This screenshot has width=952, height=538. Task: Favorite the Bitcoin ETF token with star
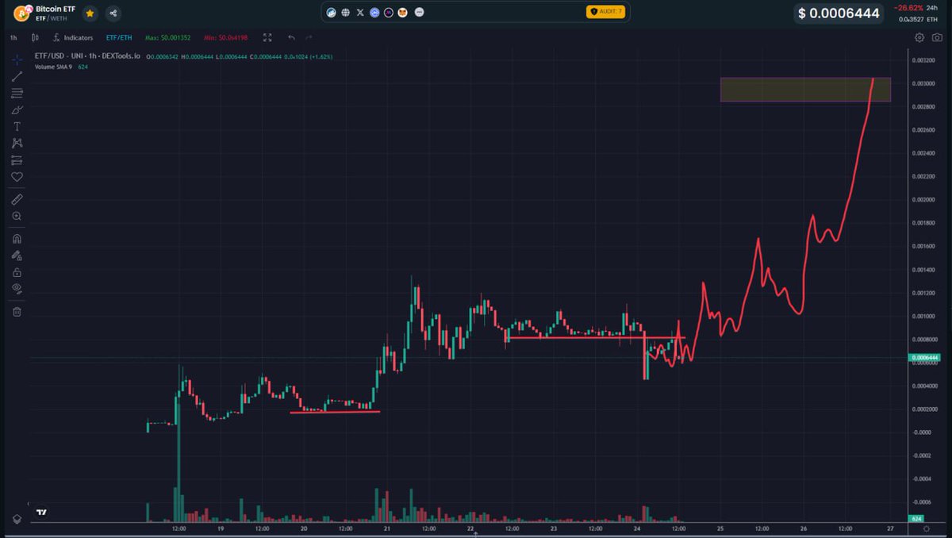[x=90, y=13]
